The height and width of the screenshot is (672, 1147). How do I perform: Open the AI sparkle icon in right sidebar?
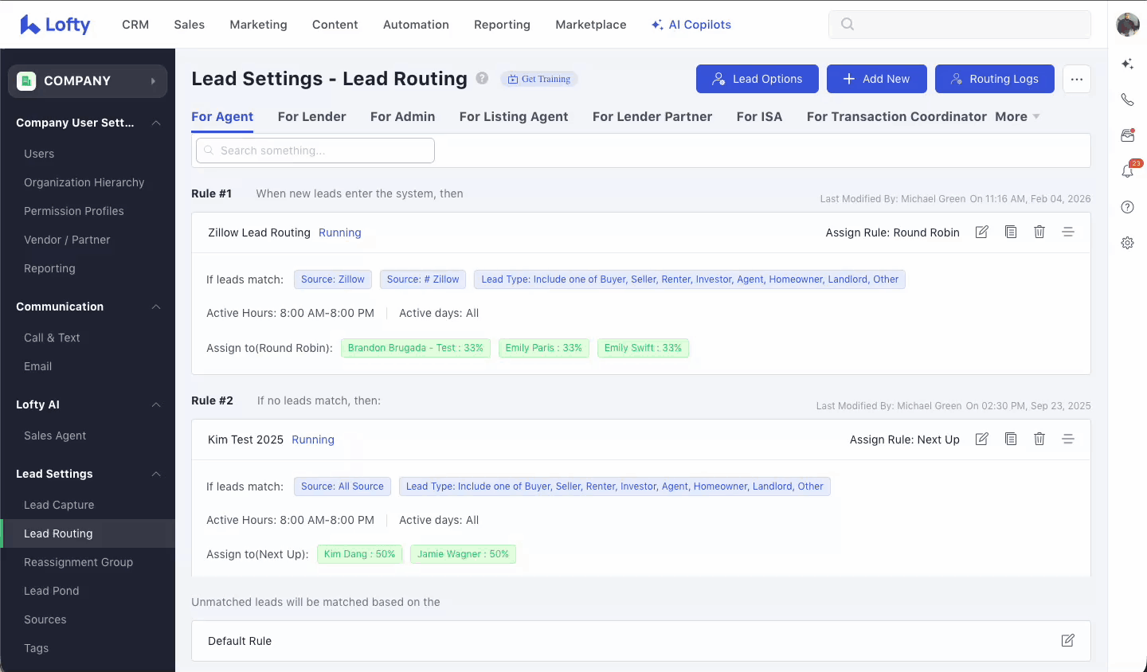click(1127, 64)
